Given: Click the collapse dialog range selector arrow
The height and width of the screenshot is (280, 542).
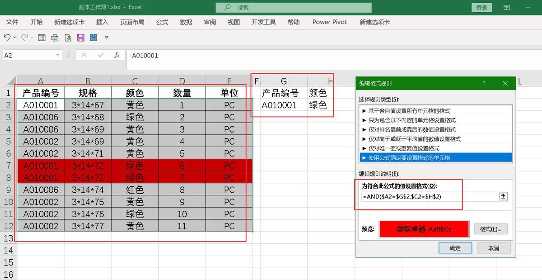Looking at the screenshot, I should (x=504, y=196).
